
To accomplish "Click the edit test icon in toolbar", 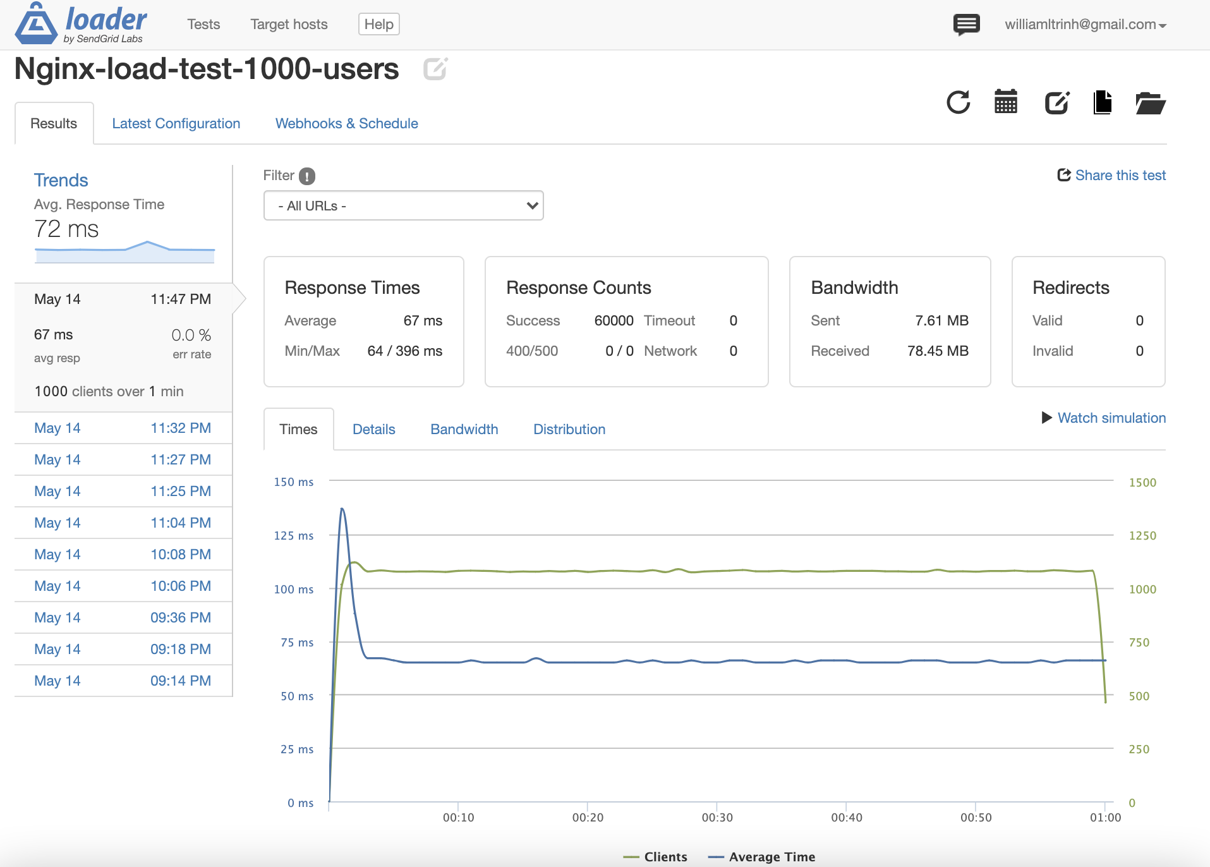I will [x=1057, y=102].
